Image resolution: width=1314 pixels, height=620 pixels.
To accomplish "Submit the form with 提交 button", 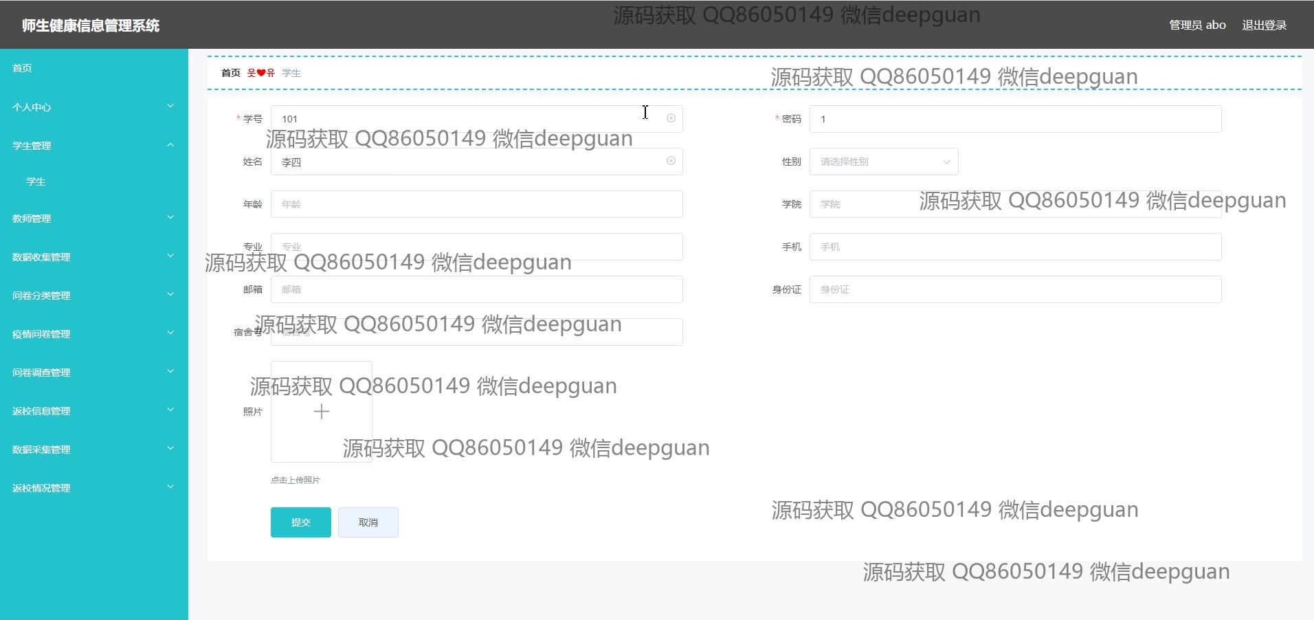I will click(x=301, y=522).
